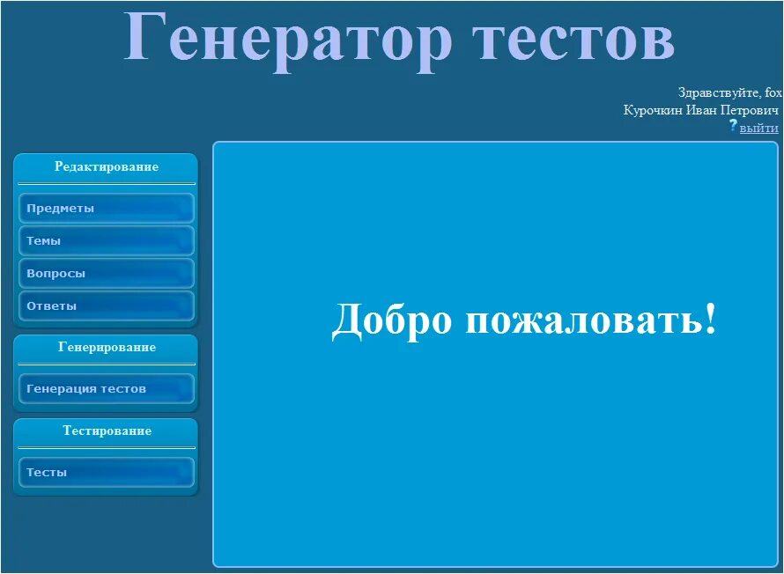Open the Темы menu item
Screen dimensions: 784x574
pos(107,241)
